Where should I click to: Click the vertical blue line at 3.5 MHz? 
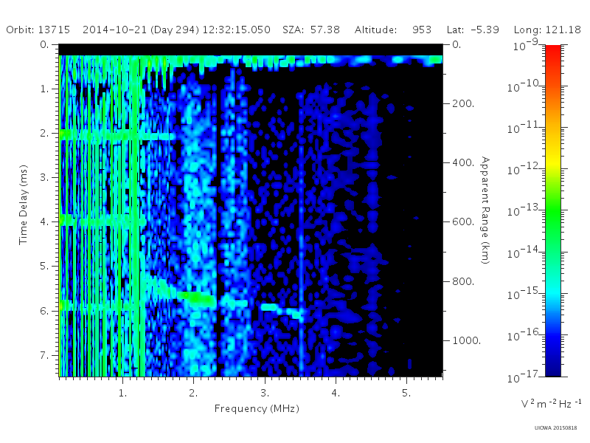301,233
